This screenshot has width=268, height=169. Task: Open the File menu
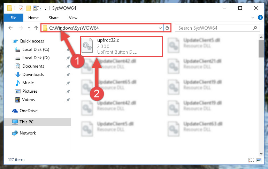click(x=14, y=18)
